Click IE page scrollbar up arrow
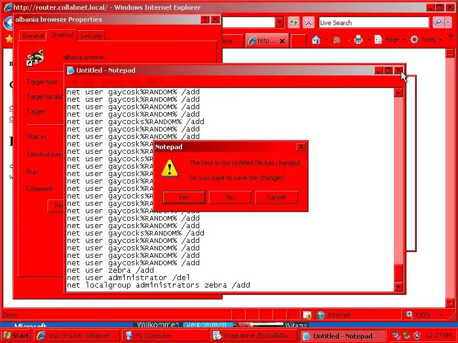Screen dimensions: 458x343 450,53
